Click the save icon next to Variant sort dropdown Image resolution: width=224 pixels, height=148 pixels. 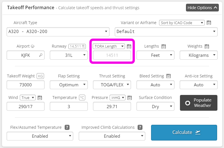coord(209,23)
